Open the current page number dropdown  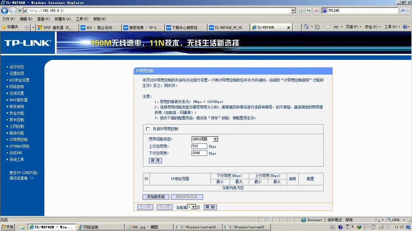(194, 207)
